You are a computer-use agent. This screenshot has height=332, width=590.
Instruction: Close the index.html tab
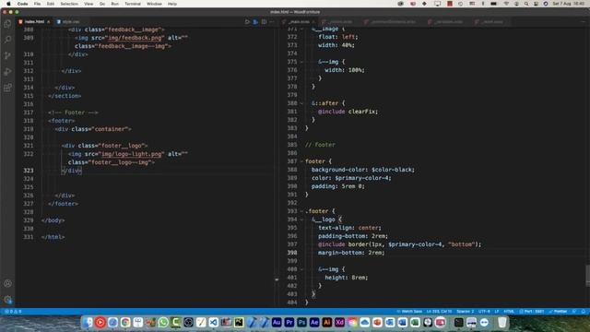49,22
